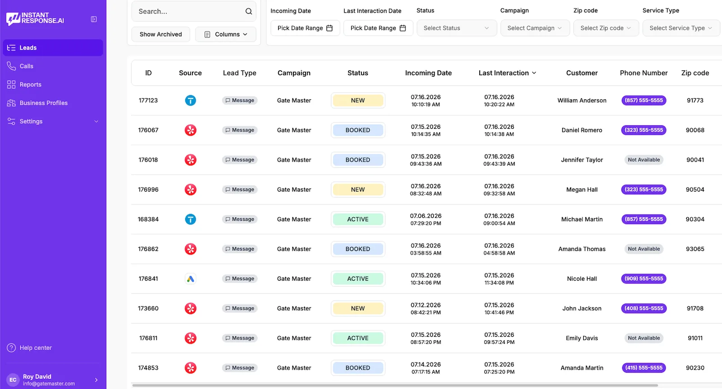Image resolution: width=722 pixels, height=389 pixels.
Task: Open the Select Status dropdown
Action: click(457, 28)
